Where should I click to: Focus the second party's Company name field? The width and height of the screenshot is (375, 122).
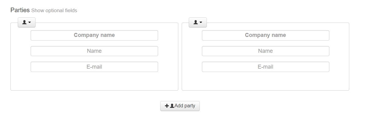point(265,35)
